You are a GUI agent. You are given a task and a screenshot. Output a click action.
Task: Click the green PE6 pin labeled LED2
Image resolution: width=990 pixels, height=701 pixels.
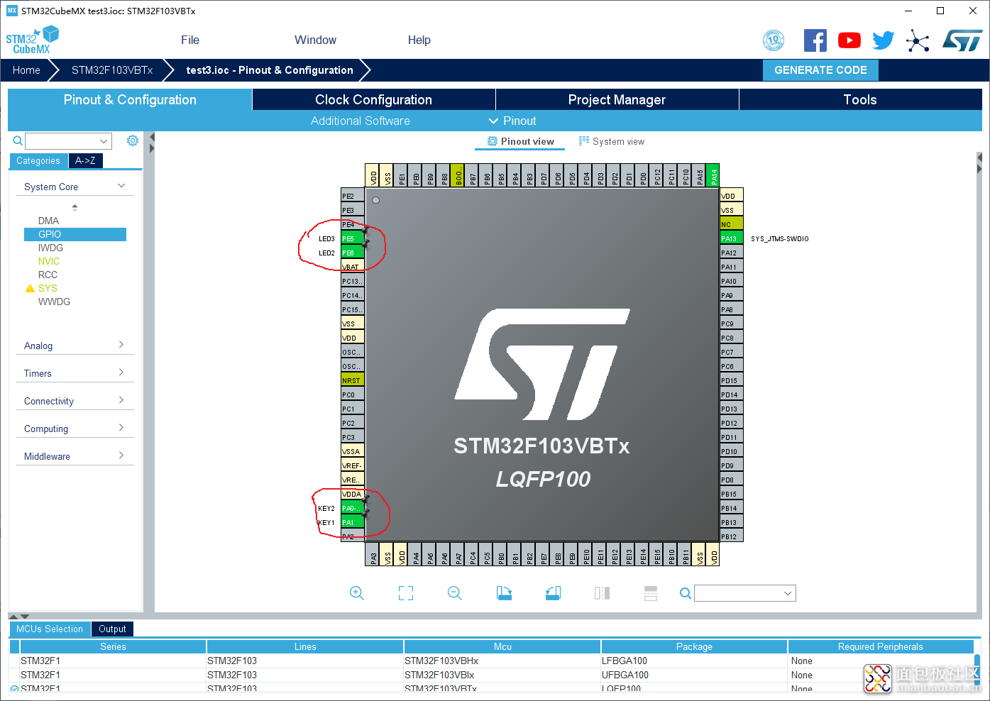pyautogui.click(x=353, y=253)
